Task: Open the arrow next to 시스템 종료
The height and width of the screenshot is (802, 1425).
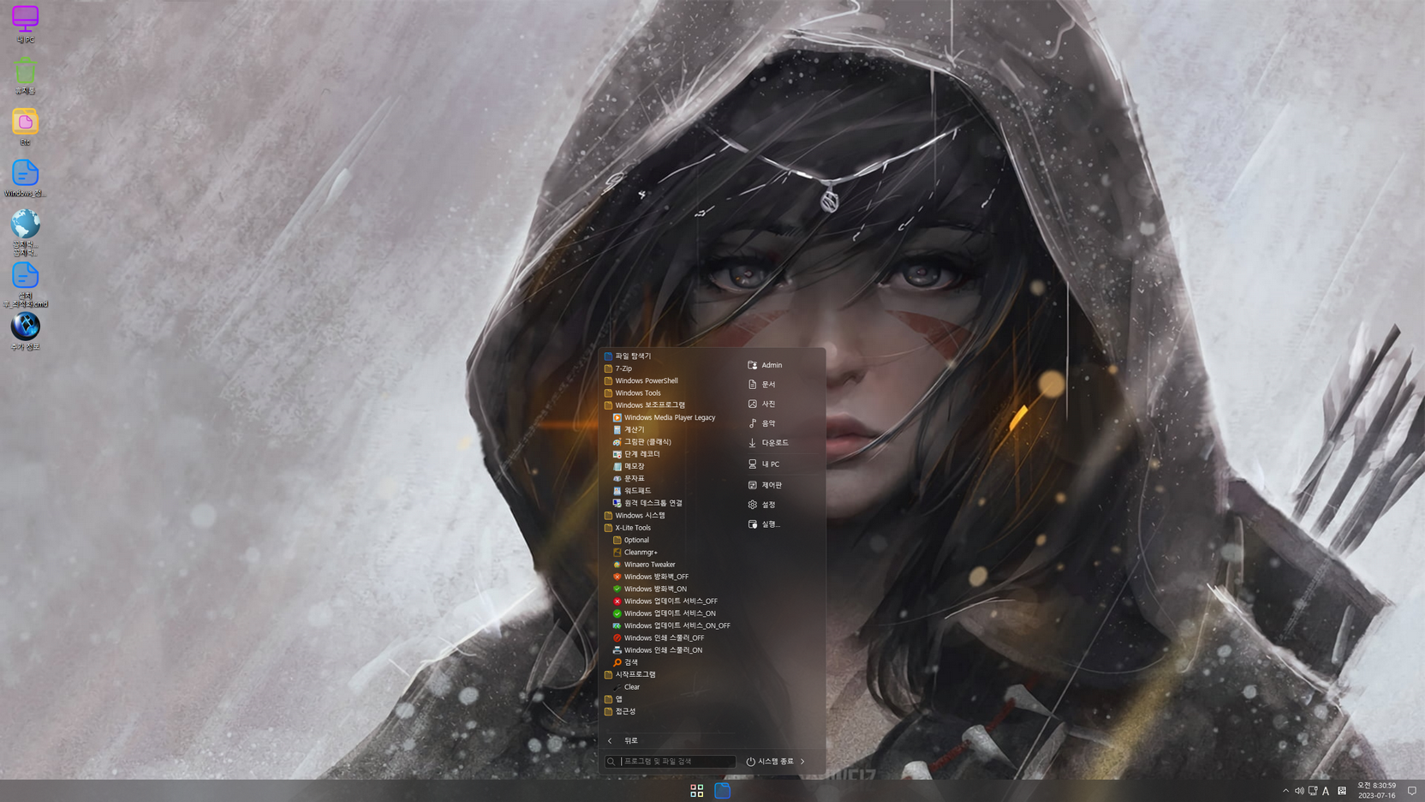Action: pos(803,761)
